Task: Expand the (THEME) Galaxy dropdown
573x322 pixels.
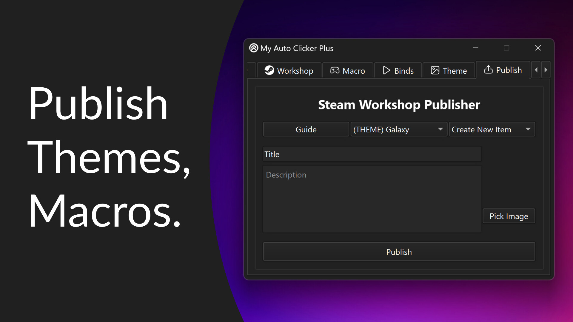Action: click(399, 129)
